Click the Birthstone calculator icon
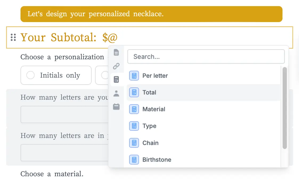 tap(134, 159)
